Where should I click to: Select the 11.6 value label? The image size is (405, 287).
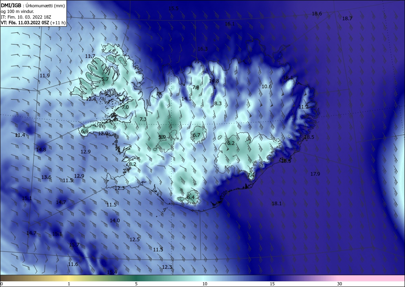pyautogui.click(x=73, y=264)
